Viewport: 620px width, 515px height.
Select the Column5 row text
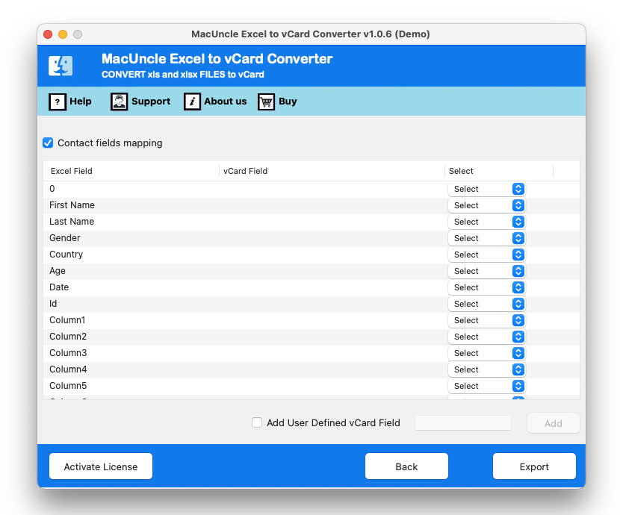pos(68,385)
